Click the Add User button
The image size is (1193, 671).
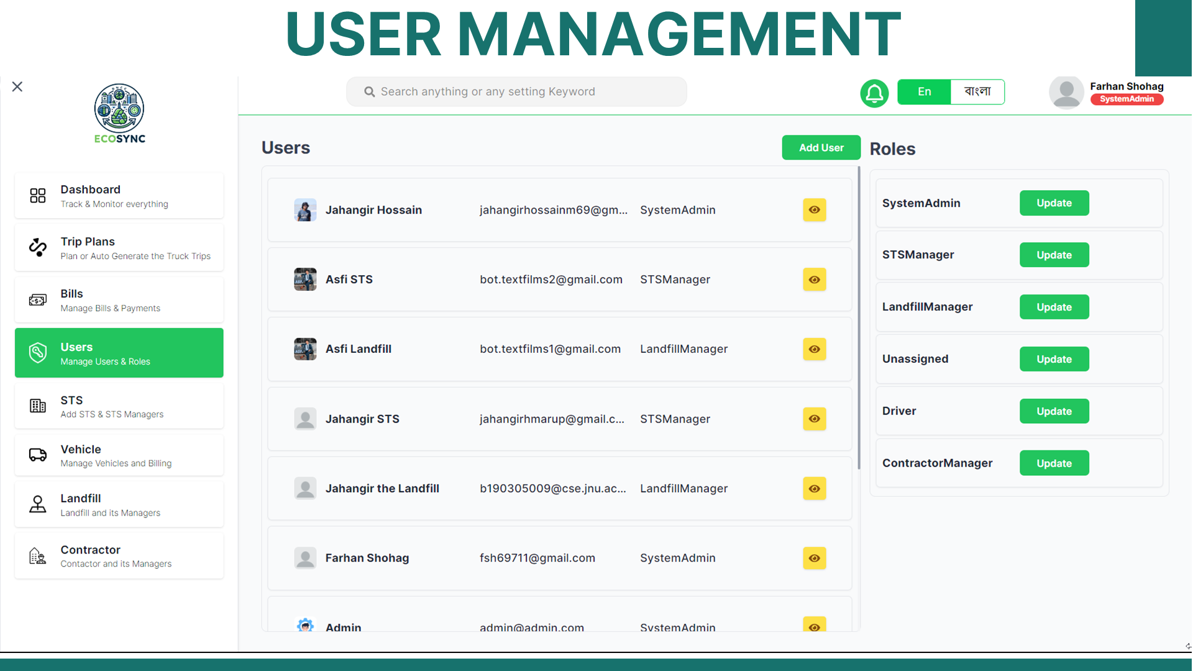pyautogui.click(x=821, y=148)
